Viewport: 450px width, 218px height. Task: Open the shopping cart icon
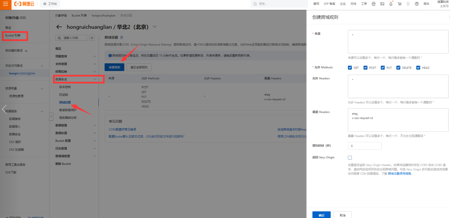(399, 4)
